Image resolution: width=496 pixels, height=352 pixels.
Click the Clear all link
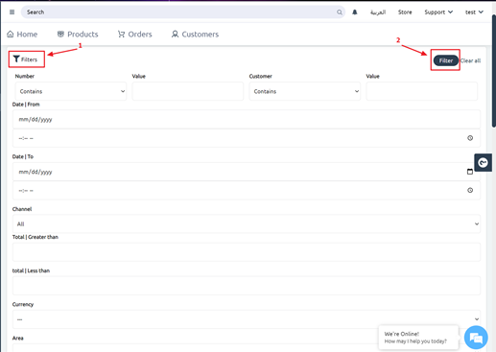pyautogui.click(x=470, y=60)
